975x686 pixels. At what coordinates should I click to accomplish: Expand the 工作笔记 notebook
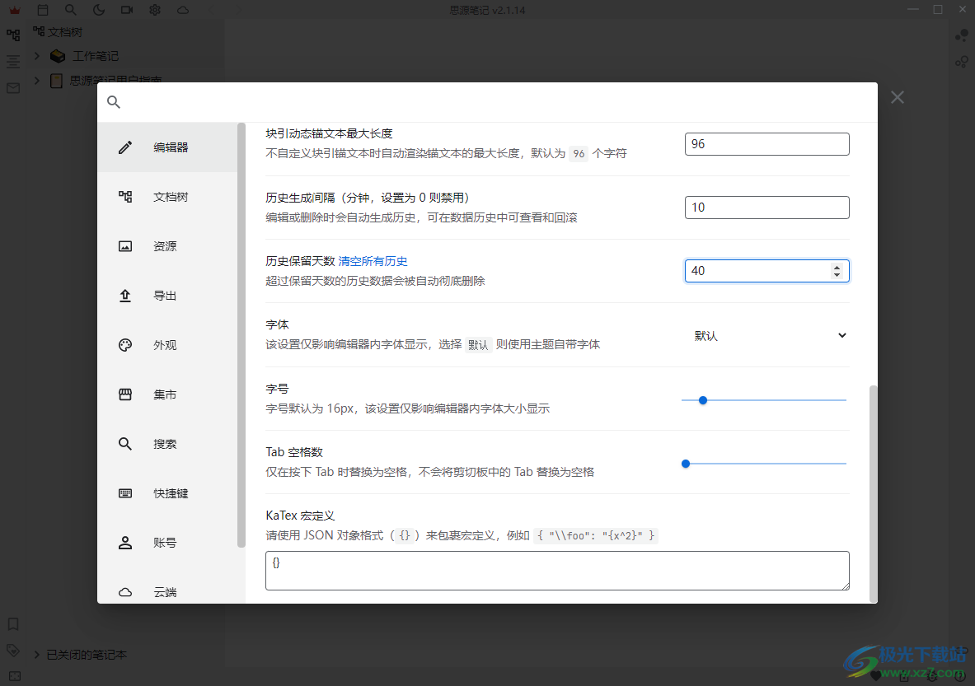point(37,56)
